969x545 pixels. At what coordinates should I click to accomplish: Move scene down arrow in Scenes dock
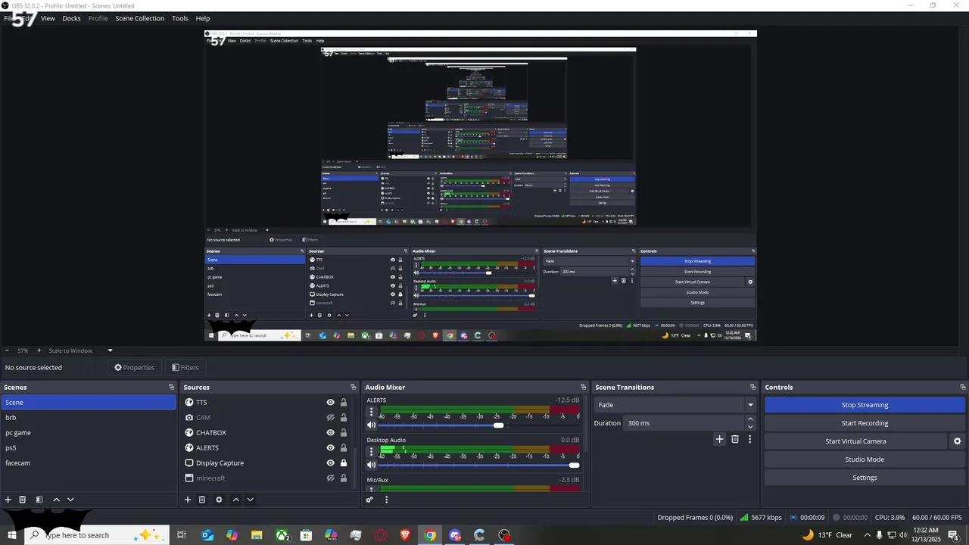[70, 500]
